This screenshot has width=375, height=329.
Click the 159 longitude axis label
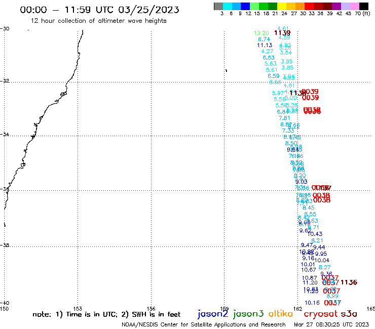click(224, 309)
